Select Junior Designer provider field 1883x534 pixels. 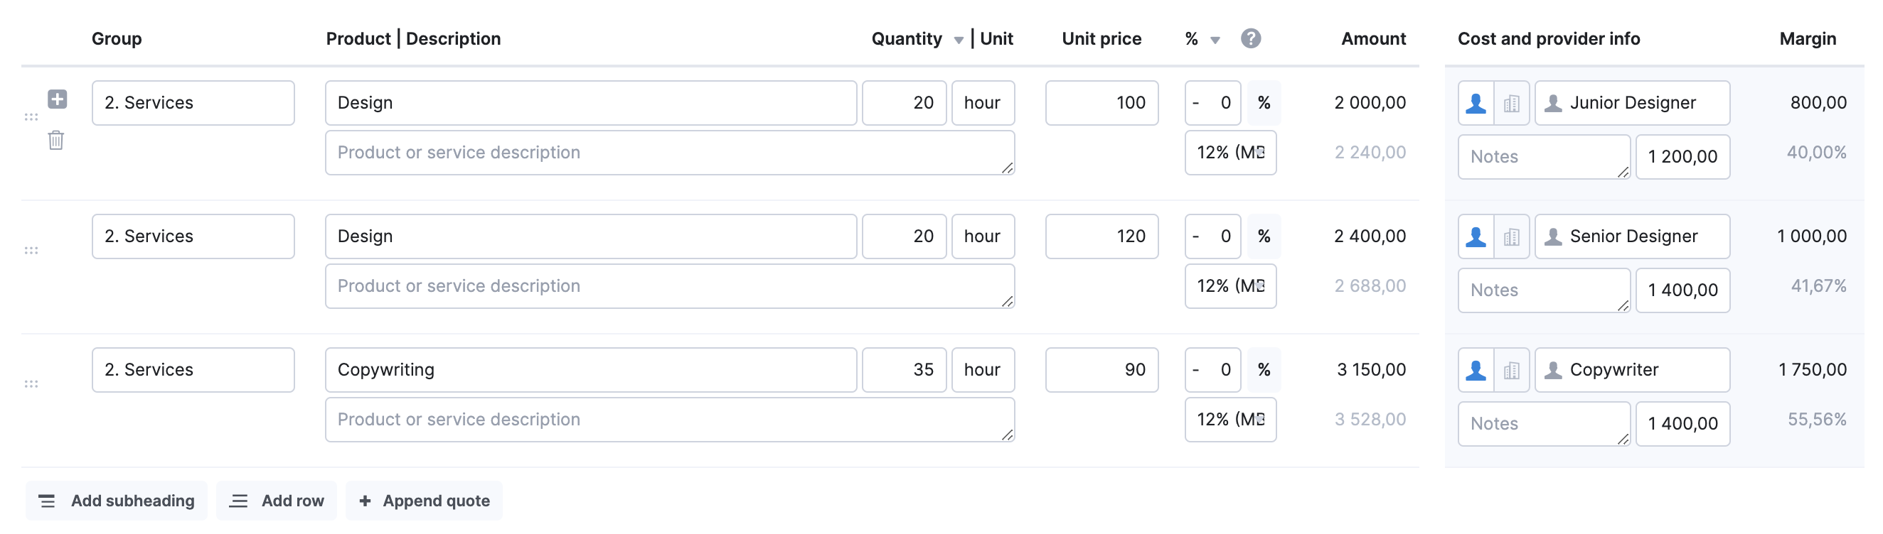point(1631,103)
